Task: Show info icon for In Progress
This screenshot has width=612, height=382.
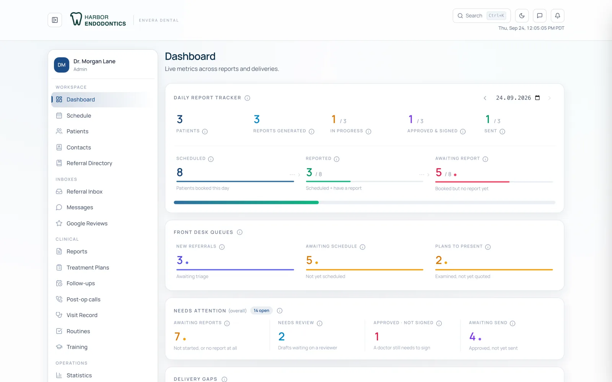Action: 368,131
